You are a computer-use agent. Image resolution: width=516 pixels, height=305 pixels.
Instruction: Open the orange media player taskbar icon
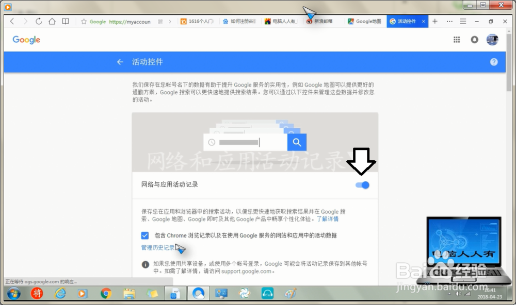[82, 294]
